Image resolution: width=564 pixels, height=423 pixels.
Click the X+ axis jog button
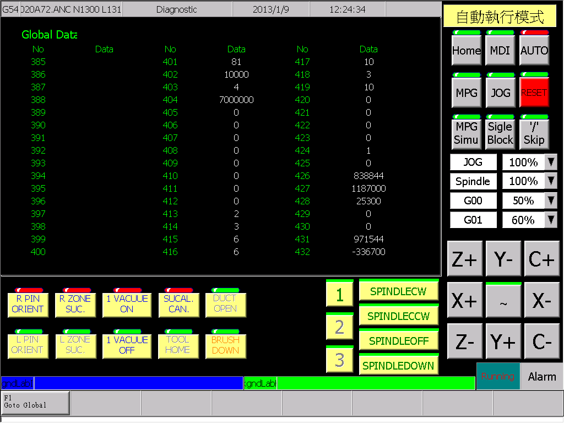(464, 300)
